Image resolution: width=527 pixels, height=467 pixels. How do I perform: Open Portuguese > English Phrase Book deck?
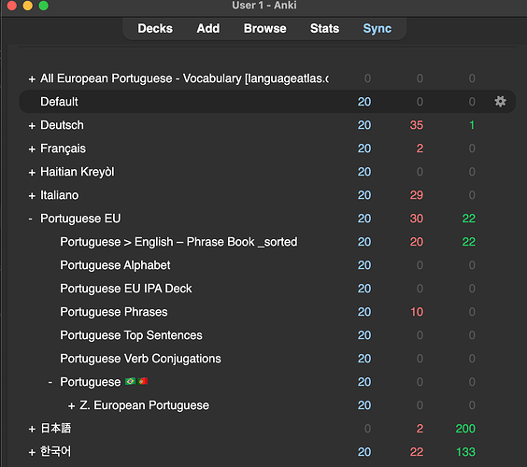(x=178, y=242)
